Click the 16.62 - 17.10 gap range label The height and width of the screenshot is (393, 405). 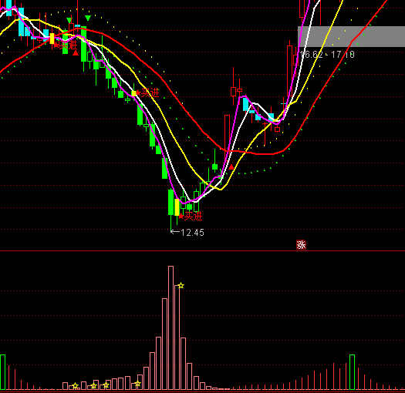click(327, 55)
